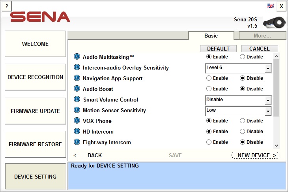Click NEW DEVICE to continue
This screenshot has width=288, height=192.
(x=256, y=155)
